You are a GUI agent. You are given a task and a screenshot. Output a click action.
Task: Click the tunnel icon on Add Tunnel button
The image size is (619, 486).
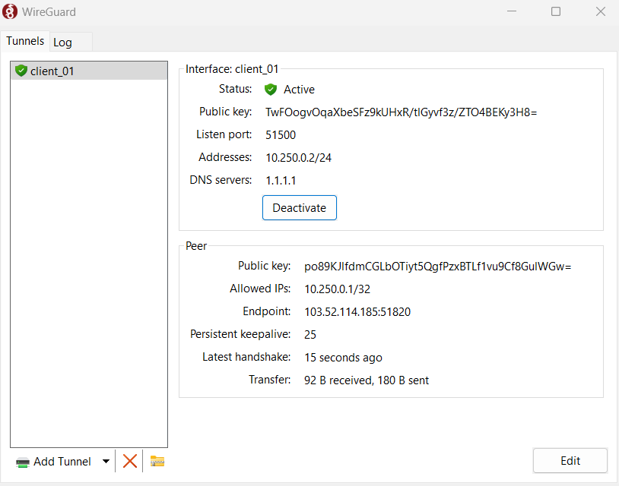tap(23, 461)
